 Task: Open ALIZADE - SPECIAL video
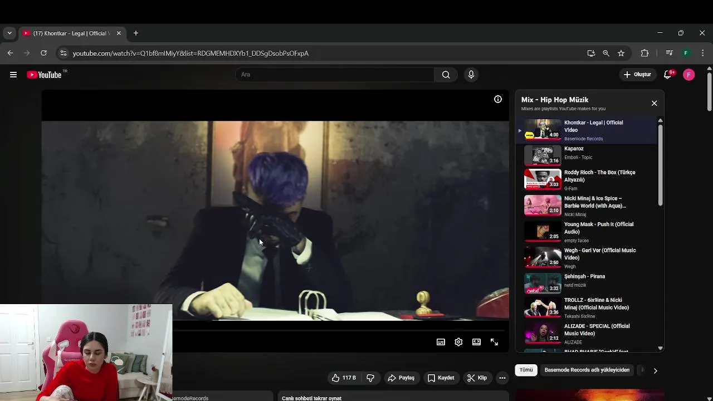pos(587,334)
